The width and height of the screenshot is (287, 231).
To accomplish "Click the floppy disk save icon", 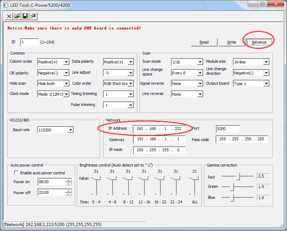I will tap(25, 16).
